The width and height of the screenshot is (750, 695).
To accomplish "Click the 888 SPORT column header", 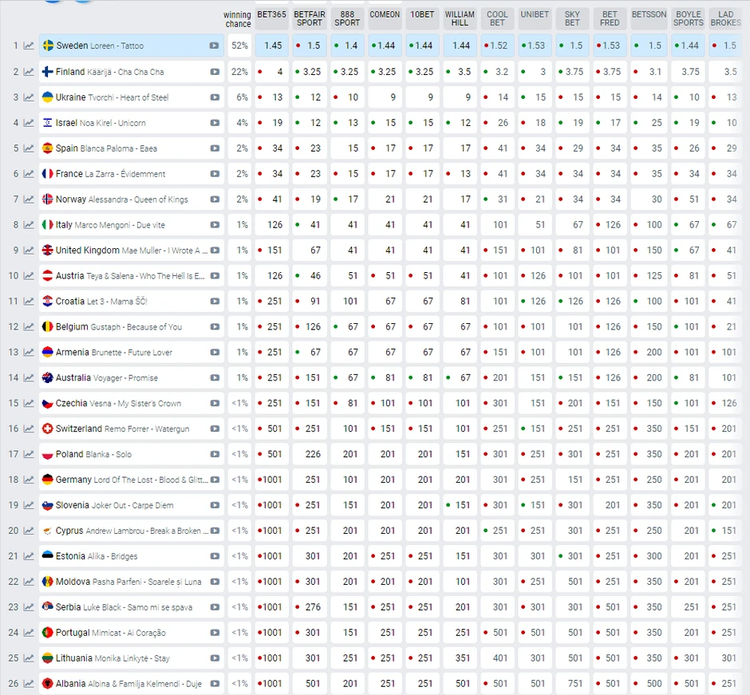I will point(347,18).
